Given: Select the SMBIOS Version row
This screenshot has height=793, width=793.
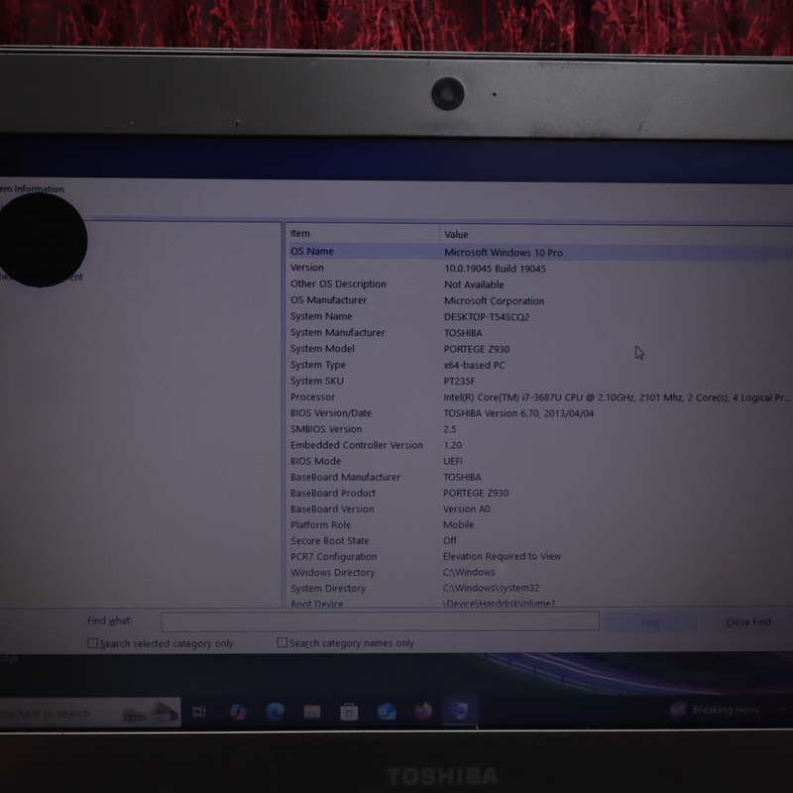Looking at the screenshot, I should coord(539,429).
